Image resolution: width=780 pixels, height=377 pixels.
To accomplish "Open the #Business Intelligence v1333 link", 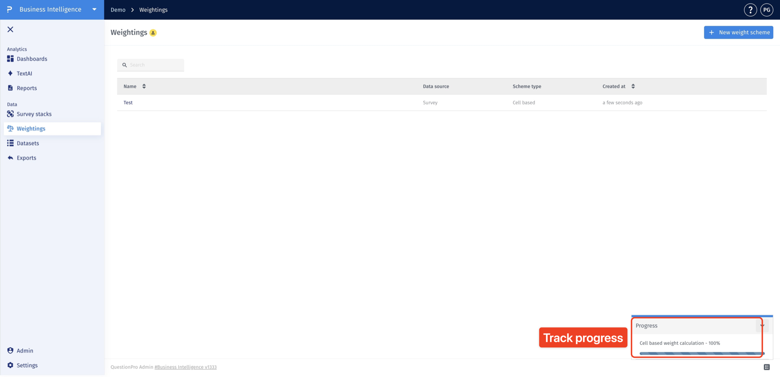I will (185, 367).
